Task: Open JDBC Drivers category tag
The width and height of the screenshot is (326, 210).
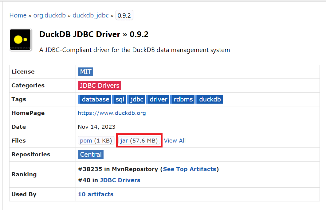Action: pos(100,86)
